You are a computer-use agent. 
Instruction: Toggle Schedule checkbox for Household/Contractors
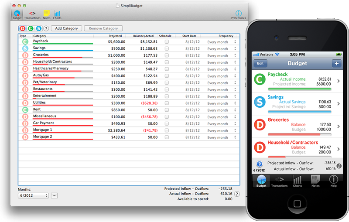pos(167,62)
